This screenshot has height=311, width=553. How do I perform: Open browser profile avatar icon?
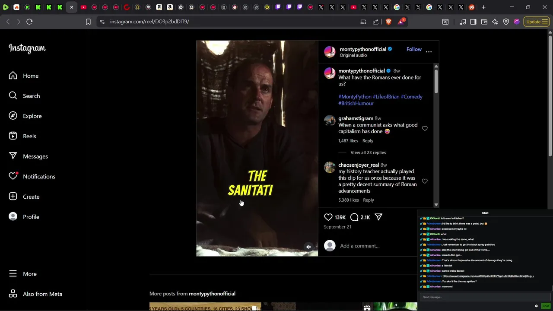[x=517, y=22]
